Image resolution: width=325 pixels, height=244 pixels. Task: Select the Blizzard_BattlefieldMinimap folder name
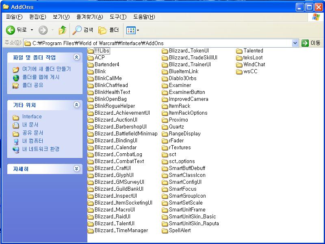click(x=126, y=134)
